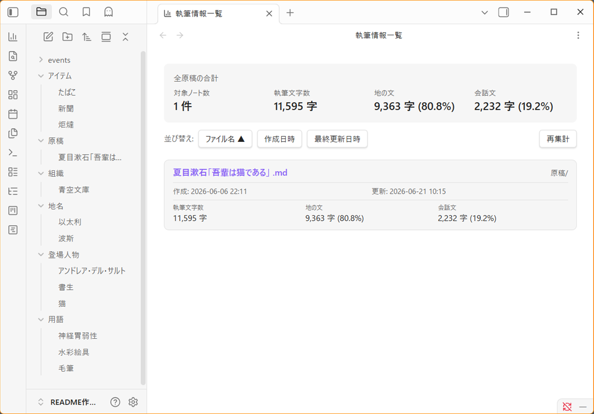Click the list layout ribbon icon
594x414 pixels.
[x=13, y=172]
